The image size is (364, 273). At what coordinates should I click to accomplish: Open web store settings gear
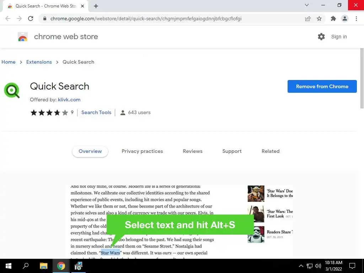tap(321, 37)
